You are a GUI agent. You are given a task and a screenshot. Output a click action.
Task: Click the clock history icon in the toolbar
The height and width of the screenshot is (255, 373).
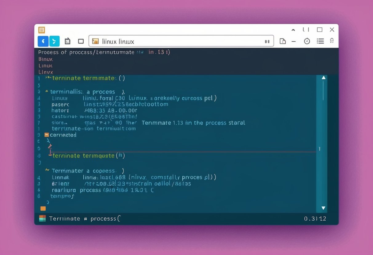[x=307, y=41]
